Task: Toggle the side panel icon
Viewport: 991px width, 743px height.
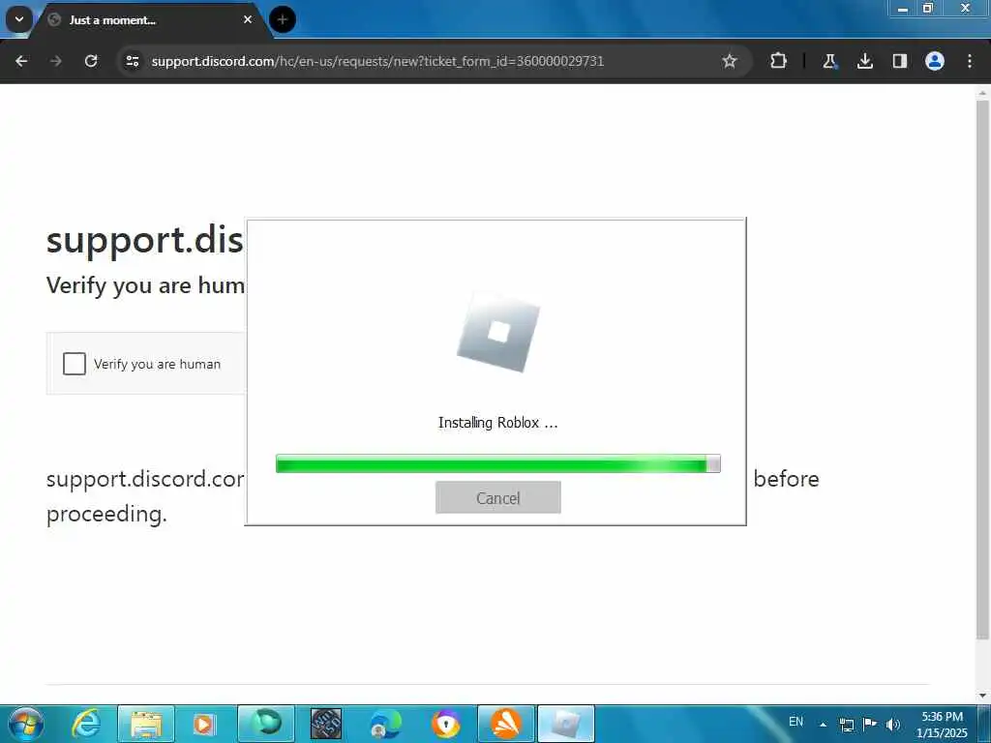Action: click(x=899, y=61)
